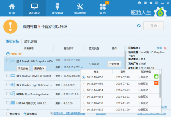Click the 开始 button
Screen dimensions: 171x117
[x=153, y=26]
